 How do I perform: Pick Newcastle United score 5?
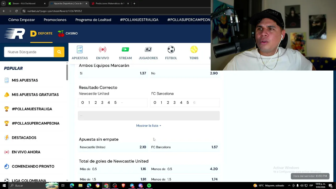[115, 103]
